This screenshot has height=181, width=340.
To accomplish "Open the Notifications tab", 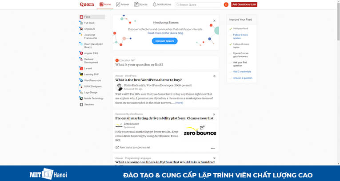I will (x=162, y=4).
